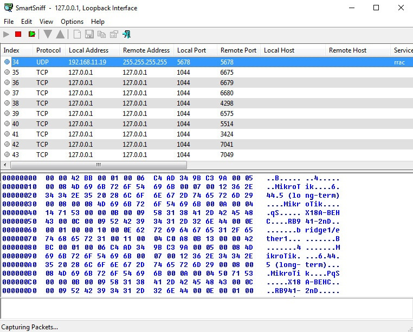
Task: Open the View menu
Action: pos(47,22)
